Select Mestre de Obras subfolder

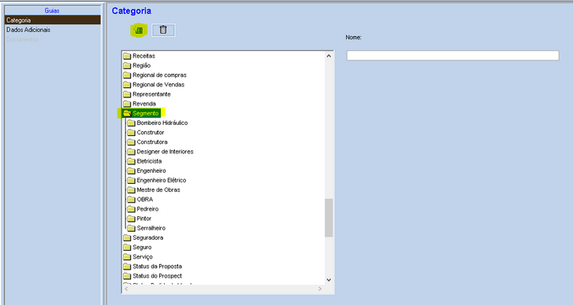point(158,190)
